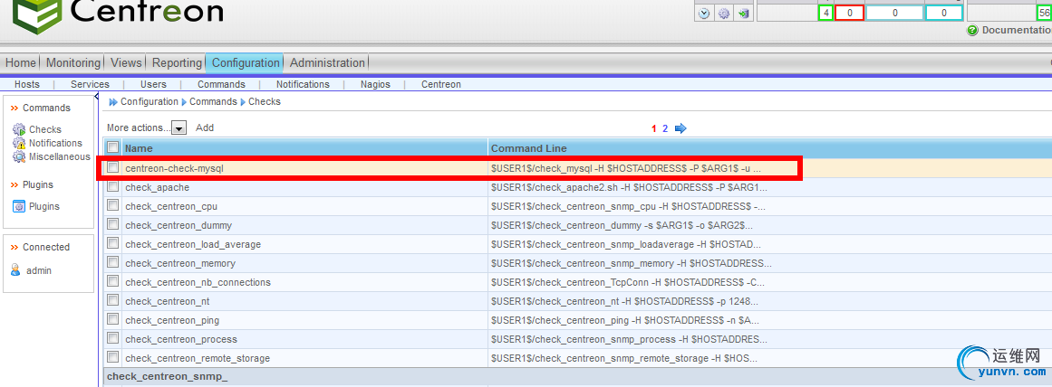Screen dimensions: 1052x387
Task: Open the Nagios submenu
Action: pyautogui.click(x=375, y=84)
